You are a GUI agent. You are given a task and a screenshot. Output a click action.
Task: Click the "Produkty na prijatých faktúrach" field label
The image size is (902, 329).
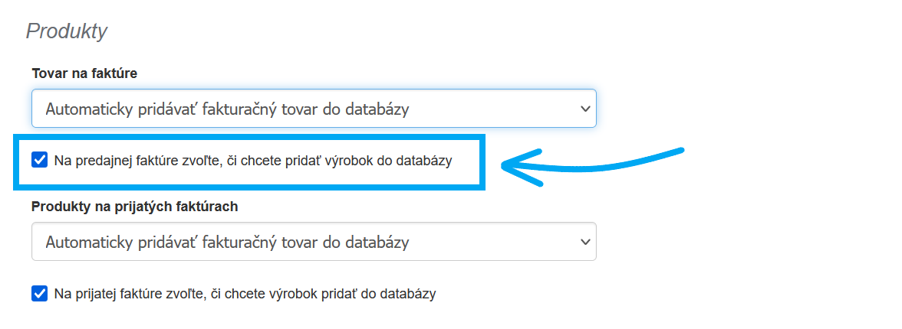pos(134,207)
